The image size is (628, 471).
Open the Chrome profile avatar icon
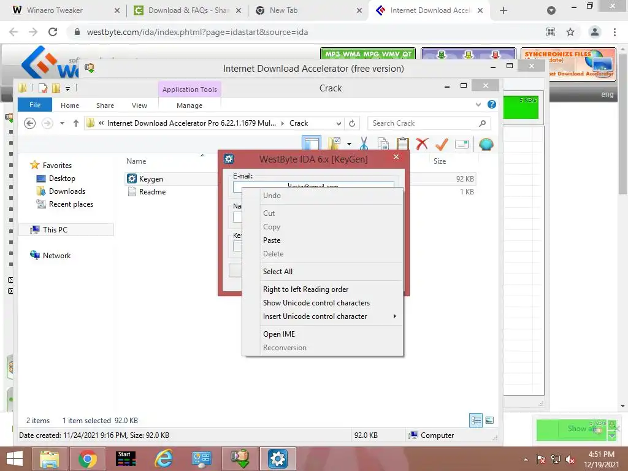click(x=595, y=32)
